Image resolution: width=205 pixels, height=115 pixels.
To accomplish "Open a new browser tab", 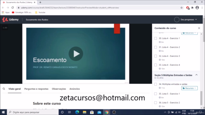I will click(x=40, y=2).
